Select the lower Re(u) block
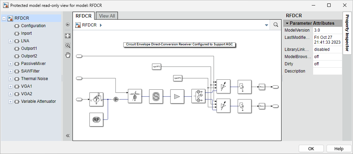This screenshot has height=154, width=353. coord(262,106)
